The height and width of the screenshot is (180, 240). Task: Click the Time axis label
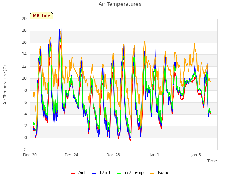pos(212,161)
